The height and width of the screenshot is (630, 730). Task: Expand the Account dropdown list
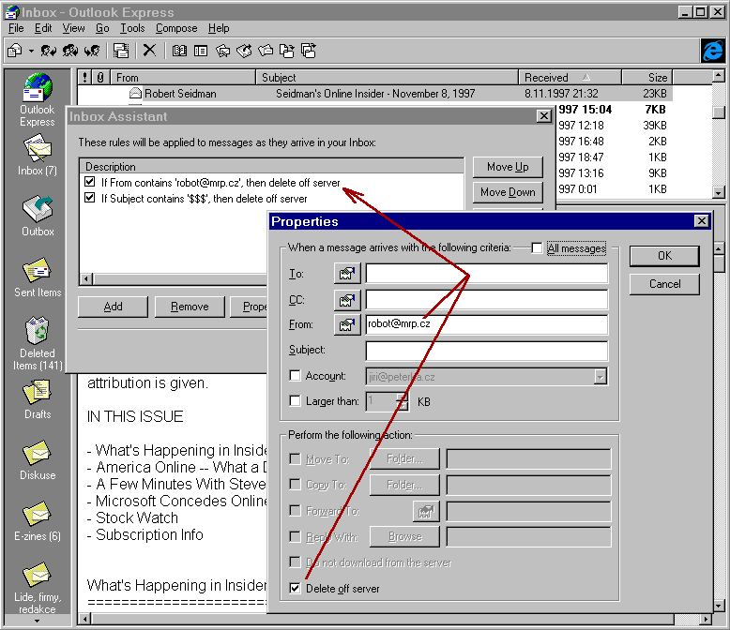click(x=600, y=376)
